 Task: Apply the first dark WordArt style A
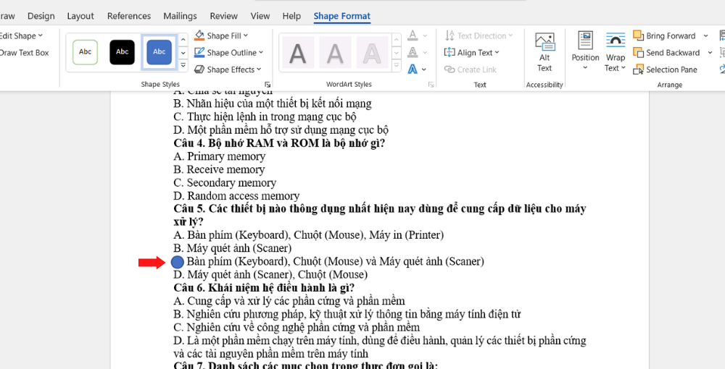coord(298,53)
